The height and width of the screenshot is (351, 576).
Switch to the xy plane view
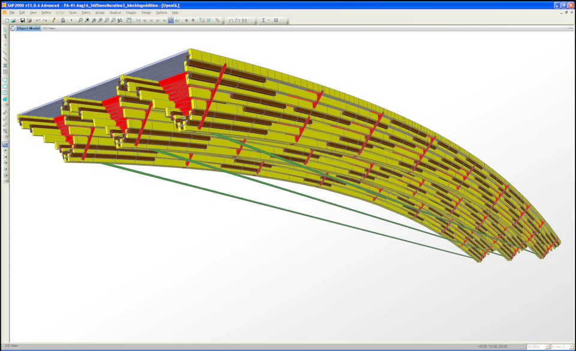pyautogui.click(x=145, y=20)
